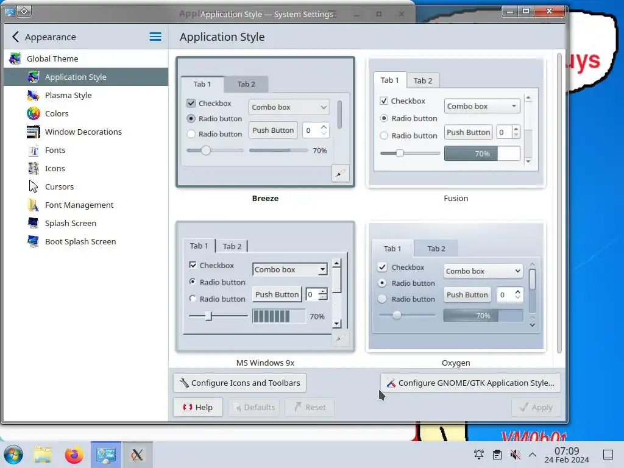Click the spin box in Breeze preview

(x=316, y=130)
